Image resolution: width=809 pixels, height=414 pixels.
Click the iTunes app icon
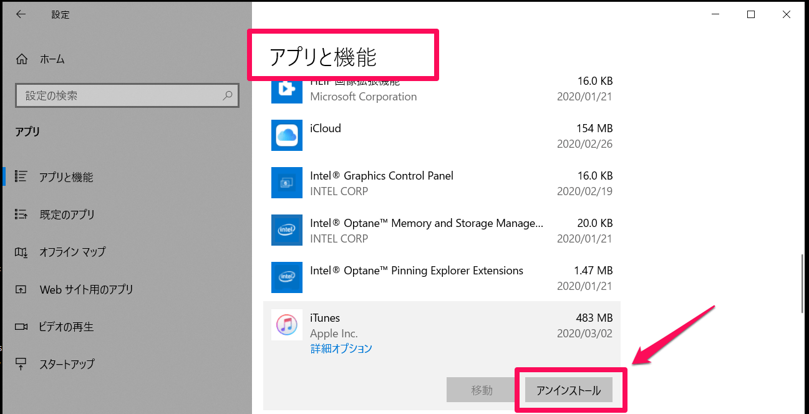point(287,325)
